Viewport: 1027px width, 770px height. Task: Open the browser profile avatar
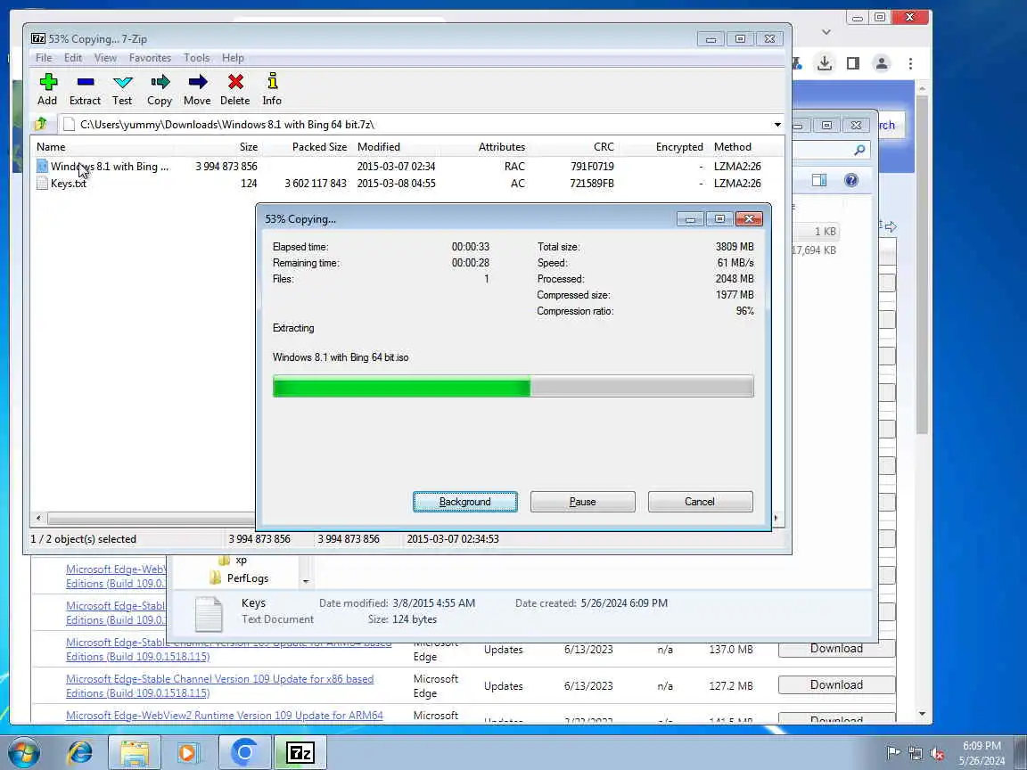(x=882, y=63)
